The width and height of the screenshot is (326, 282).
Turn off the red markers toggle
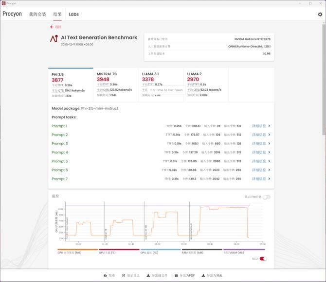(263, 259)
